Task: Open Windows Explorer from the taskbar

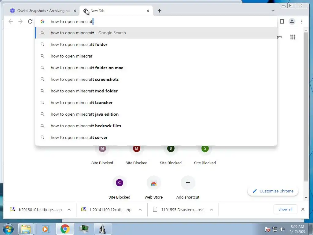Action: (x=26, y=229)
